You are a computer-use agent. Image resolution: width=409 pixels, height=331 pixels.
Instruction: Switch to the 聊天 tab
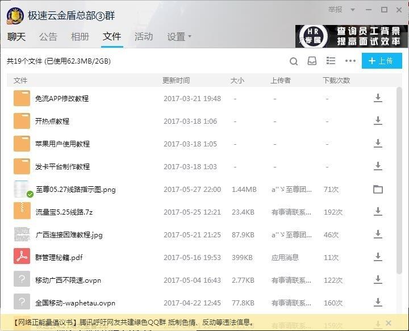click(16, 37)
